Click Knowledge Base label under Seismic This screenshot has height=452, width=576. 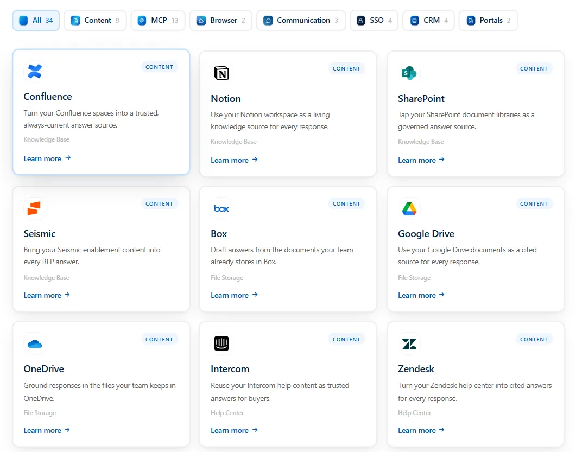point(46,278)
